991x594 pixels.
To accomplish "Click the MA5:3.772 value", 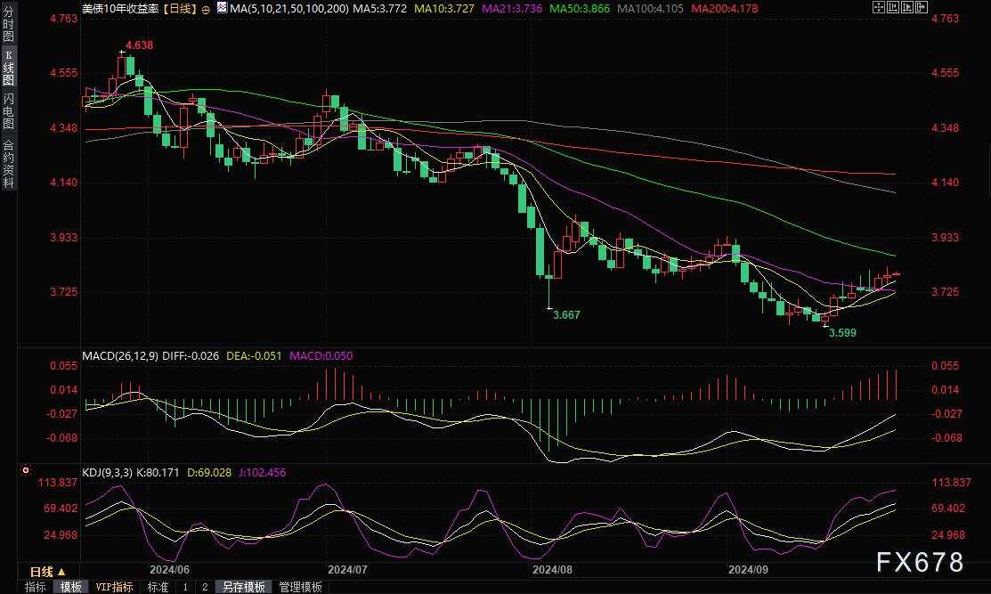I will tap(380, 9).
